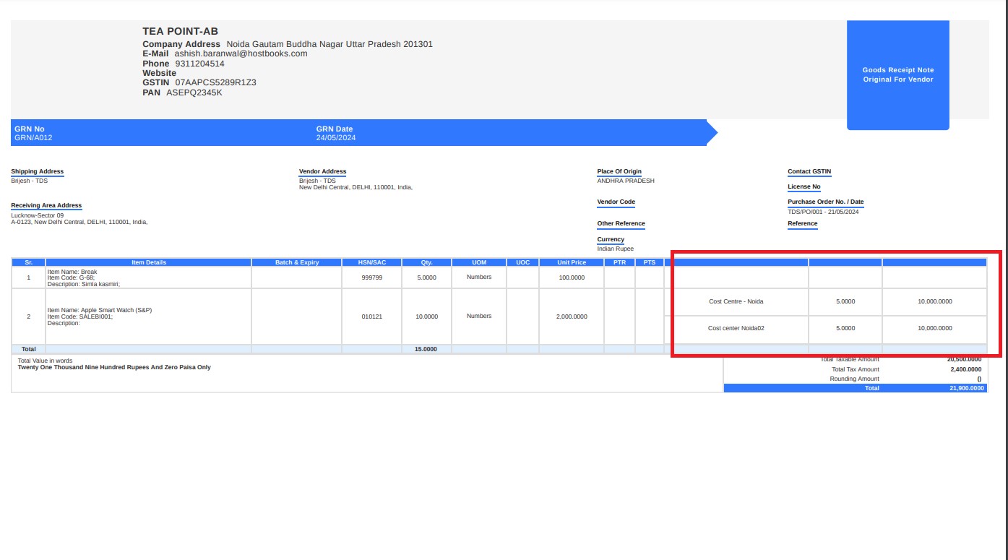
Task: Select the Item Code: G-68 line
Action: 71,277
